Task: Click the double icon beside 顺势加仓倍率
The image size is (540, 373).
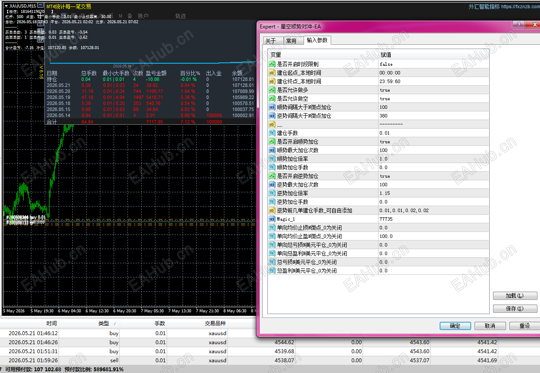Action: coord(272,159)
